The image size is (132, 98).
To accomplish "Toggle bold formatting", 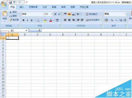I will point(23,20).
